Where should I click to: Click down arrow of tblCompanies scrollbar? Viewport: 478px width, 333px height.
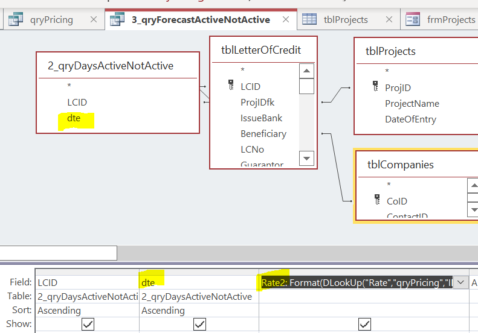473,210
